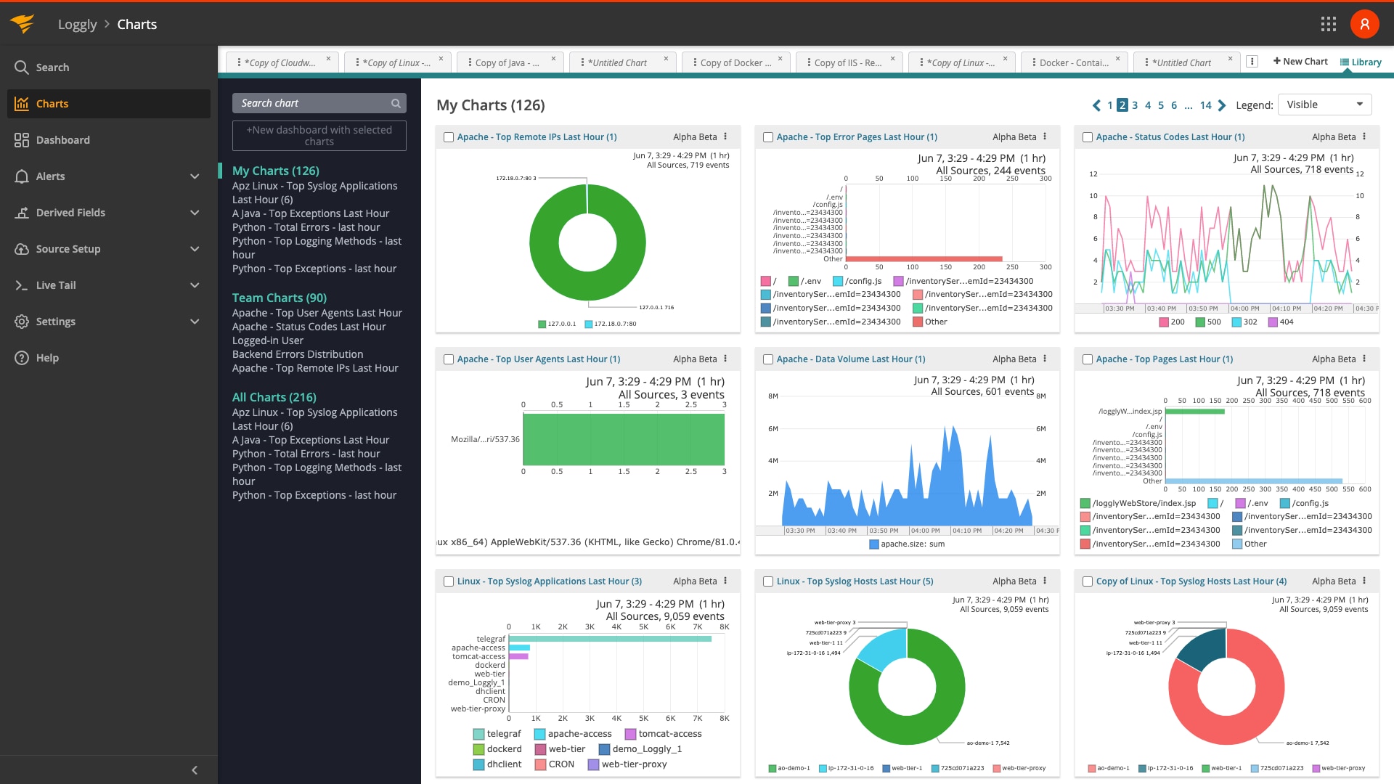Viewport: 1394px width, 784px height.
Task: Open the kebab menu on Apache - Status Codes chart
Action: tap(1364, 136)
